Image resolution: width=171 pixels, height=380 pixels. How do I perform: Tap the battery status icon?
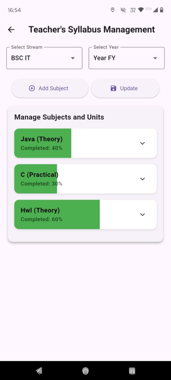point(162,10)
